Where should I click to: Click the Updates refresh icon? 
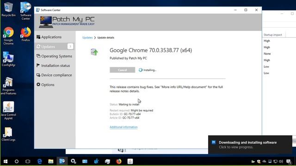tap(38, 46)
